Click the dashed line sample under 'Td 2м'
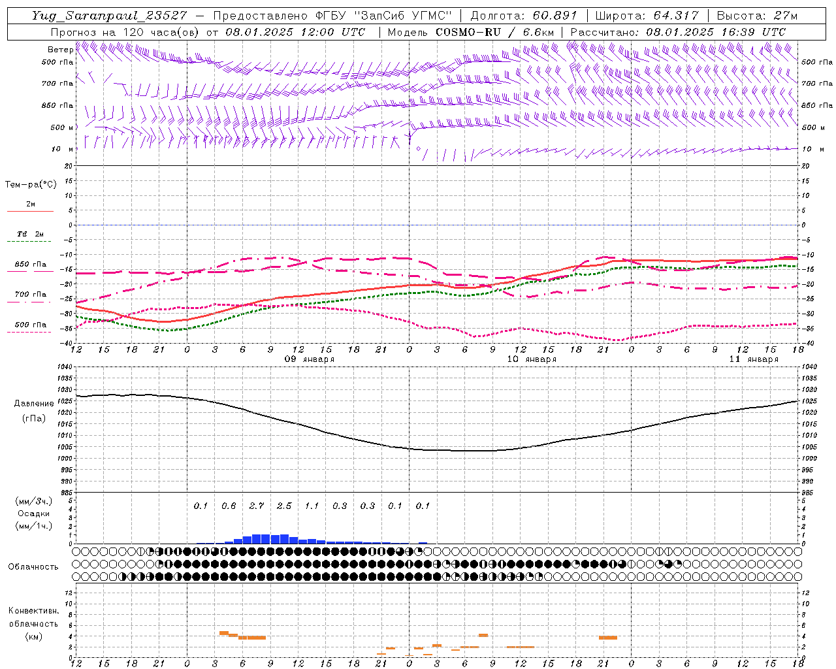836x669 pixels. tap(30, 242)
